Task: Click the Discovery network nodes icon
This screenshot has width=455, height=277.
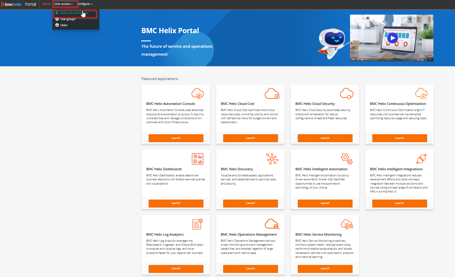Action: [x=272, y=159]
